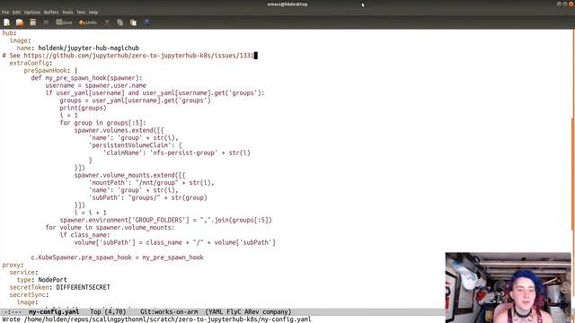575x323 pixels.
Task: Click 'nfs-persist-group' claim name string
Action: point(182,153)
